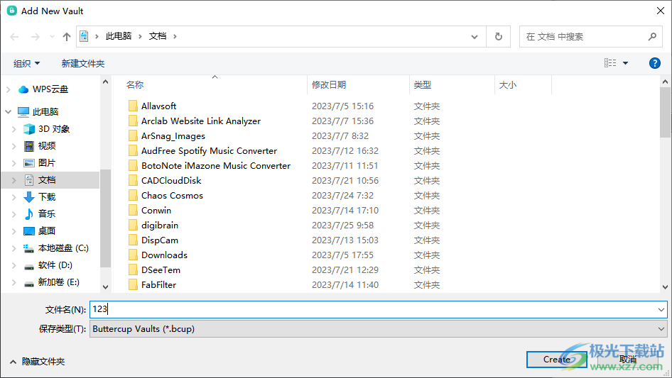
Task: Create a folder with 新建文件夹
Action: 82,63
